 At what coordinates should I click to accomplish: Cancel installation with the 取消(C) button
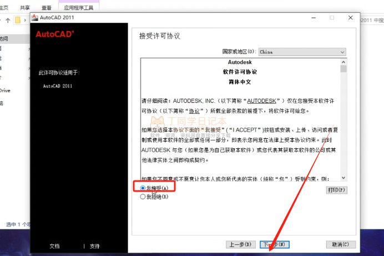pos(340,244)
